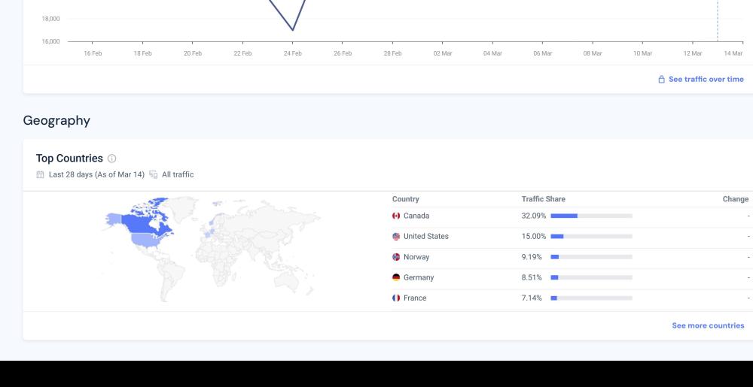Click the icon before All traffic
This screenshot has width=753, height=387.
[x=154, y=174]
